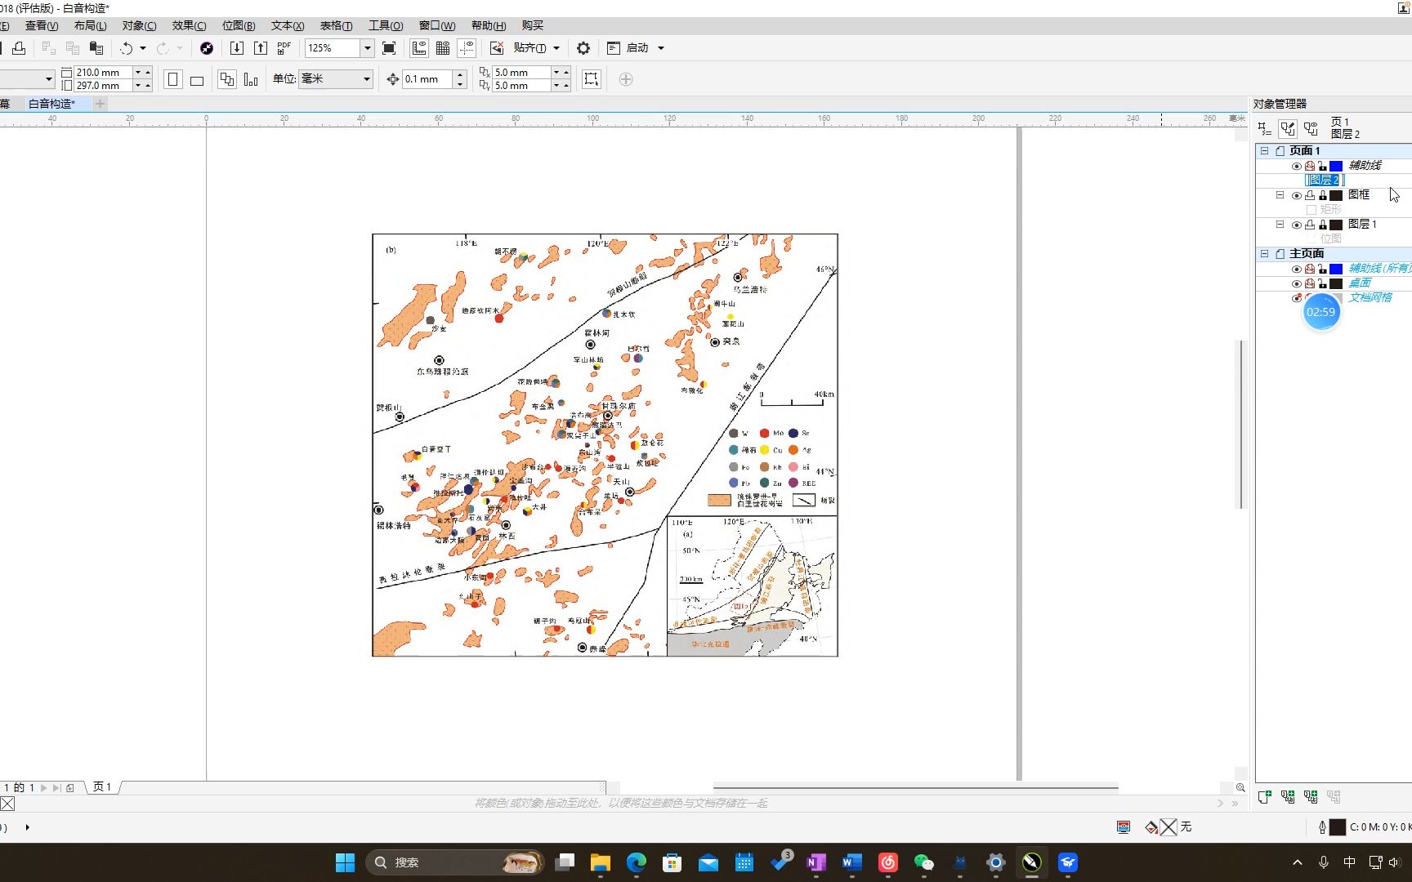Click New master layer (odd pages) icon
The height and width of the screenshot is (882, 1412).
click(x=1311, y=796)
